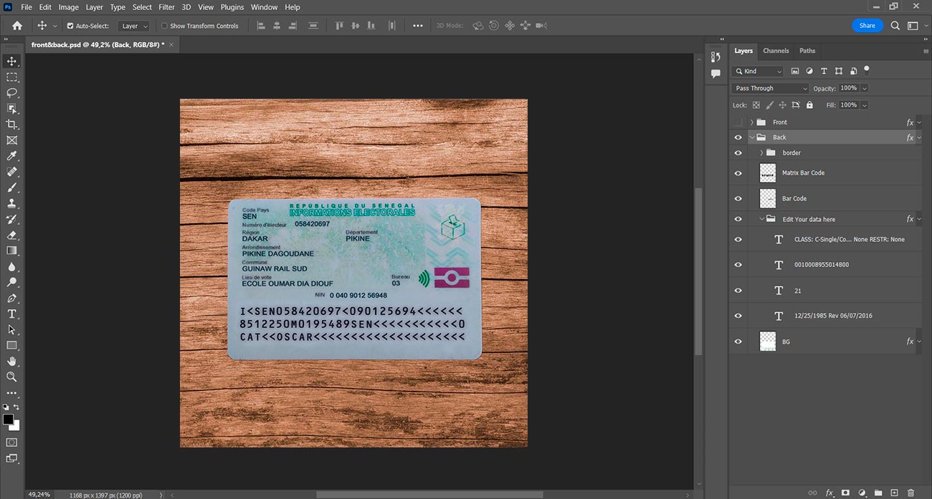Select the History Brush tool
Viewport: 932px width, 499px height.
pyautogui.click(x=11, y=219)
